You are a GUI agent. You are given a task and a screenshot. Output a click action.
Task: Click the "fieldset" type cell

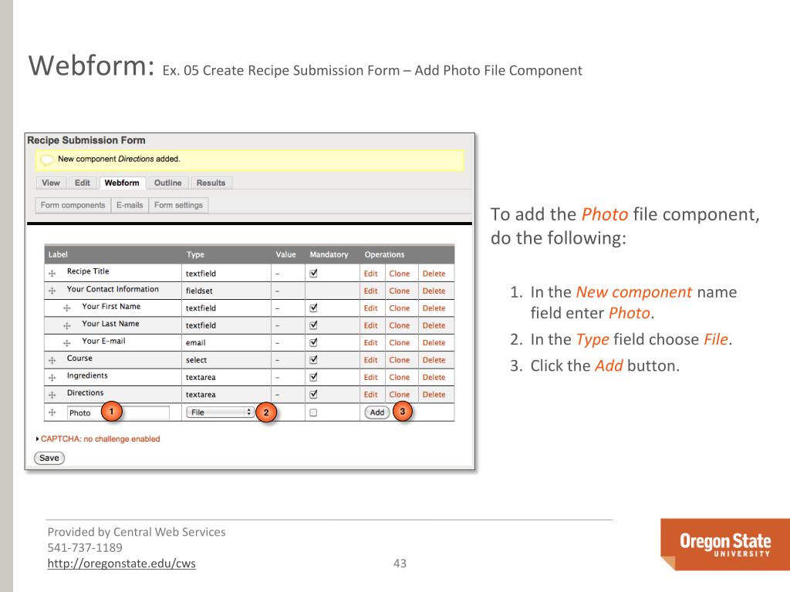[x=199, y=291]
